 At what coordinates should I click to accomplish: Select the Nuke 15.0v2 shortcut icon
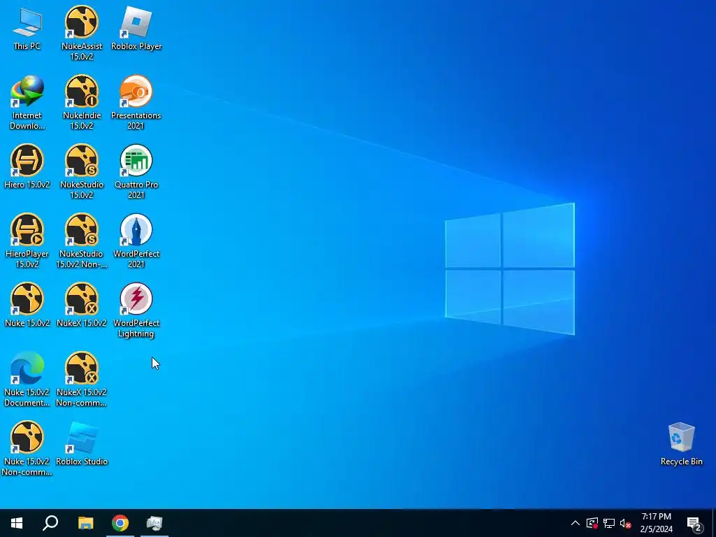[x=27, y=305]
